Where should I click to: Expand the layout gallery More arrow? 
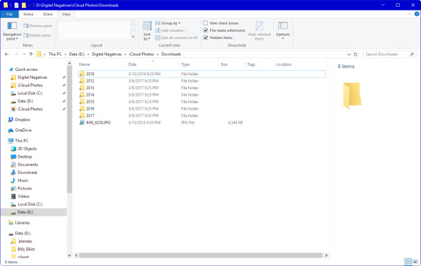(134, 37)
